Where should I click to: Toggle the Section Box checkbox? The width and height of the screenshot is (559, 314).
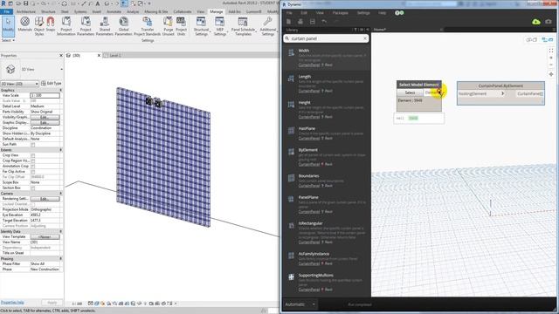coord(33,188)
